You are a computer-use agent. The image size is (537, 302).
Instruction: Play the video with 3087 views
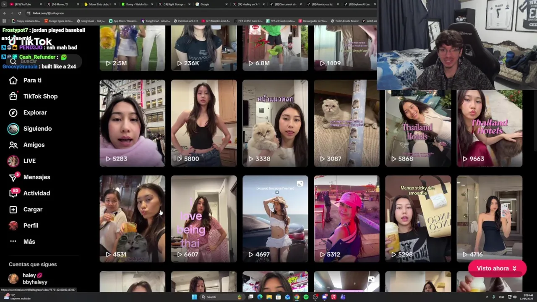[347, 123]
